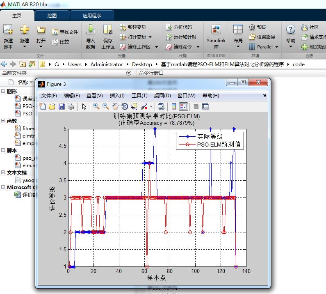Click the Up one folder button

[23, 64]
